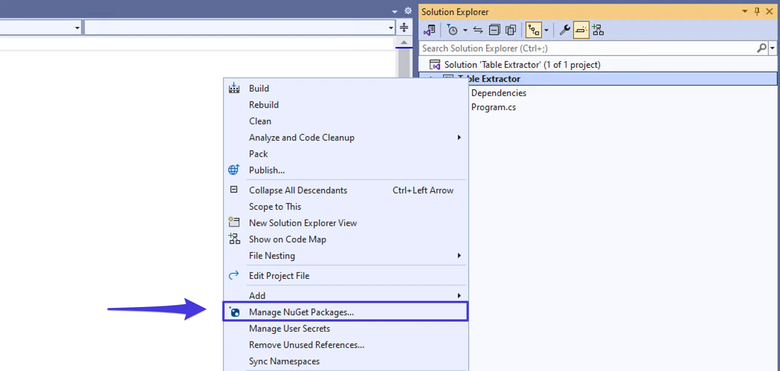Image resolution: width=780 pixels, height=371 pixels.
Task: Select the New Solution Explorer View icon
Action: [234, 223]
